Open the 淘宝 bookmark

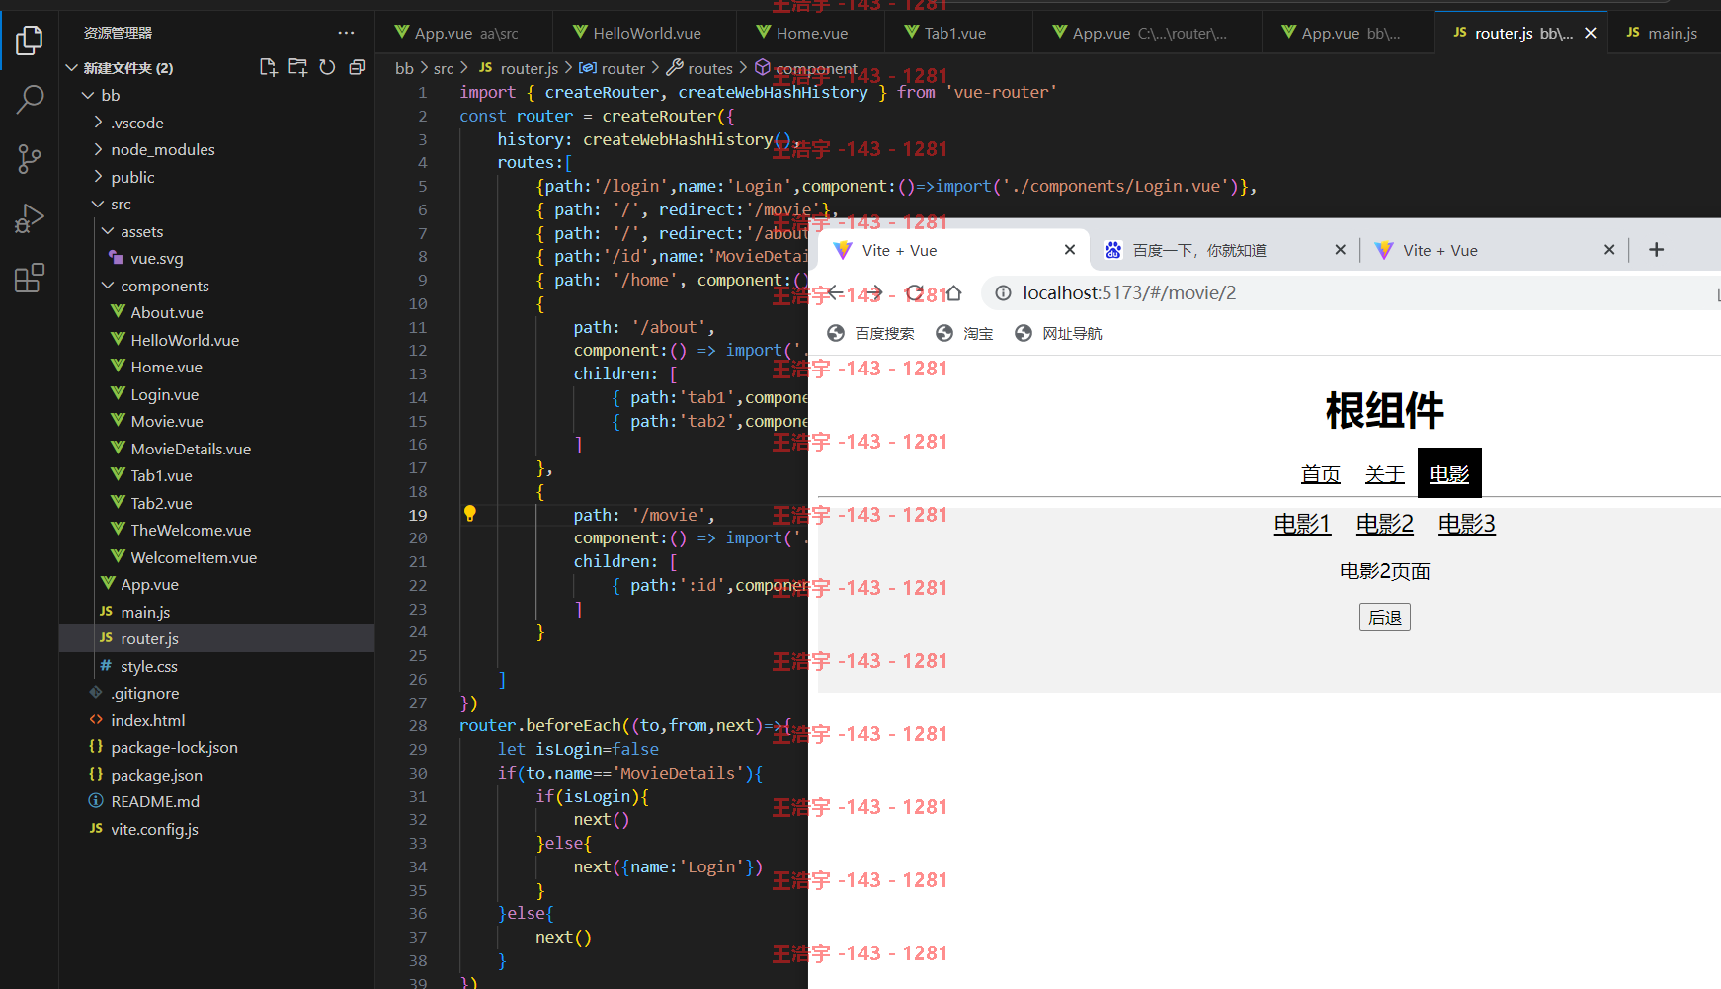pos(964,334)
